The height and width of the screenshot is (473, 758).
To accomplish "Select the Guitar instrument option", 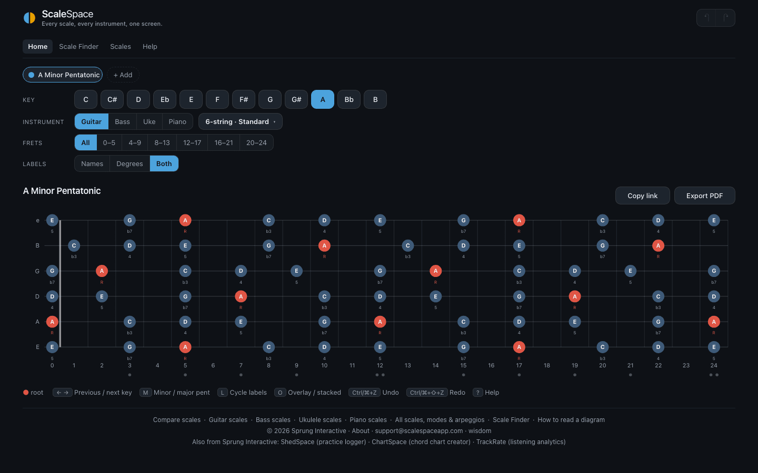I will (92, 121).
